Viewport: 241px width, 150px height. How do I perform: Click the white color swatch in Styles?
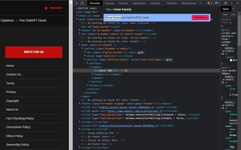click(x=231, y=60)
